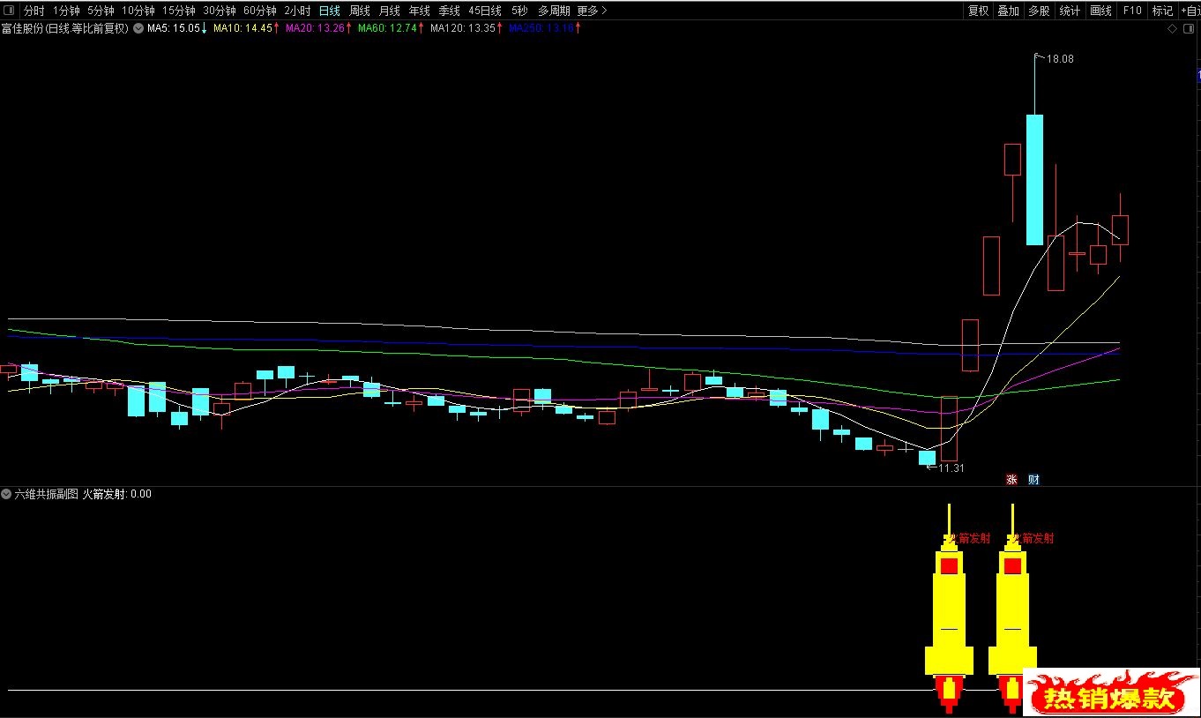Click the 六维共振副图 indicator name
The height and width of the screenshot is (718, 1201).
46,494
